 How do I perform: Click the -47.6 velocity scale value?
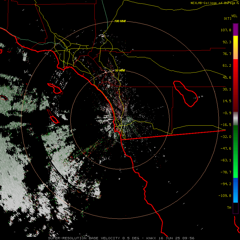(x=226, y=149)
